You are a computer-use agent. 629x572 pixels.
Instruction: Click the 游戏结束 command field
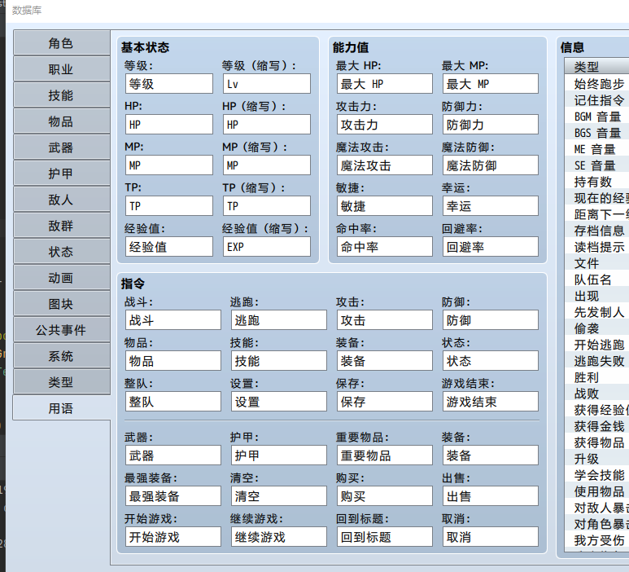pyautogui.click(x=491, y=402)
